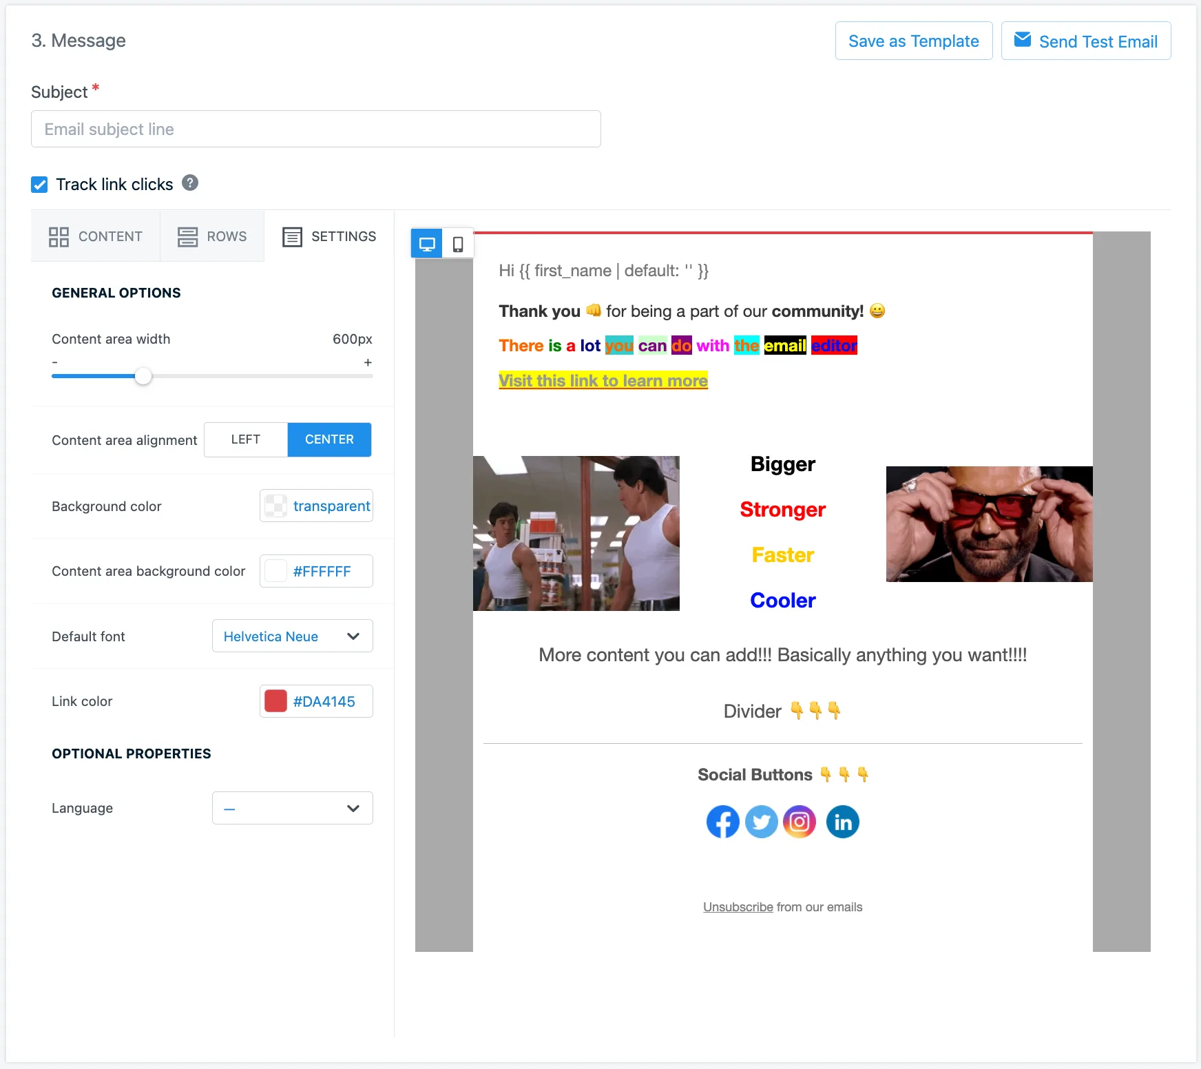
Task: Click the Unsubscribe link in preview
Action: [737, 906]
